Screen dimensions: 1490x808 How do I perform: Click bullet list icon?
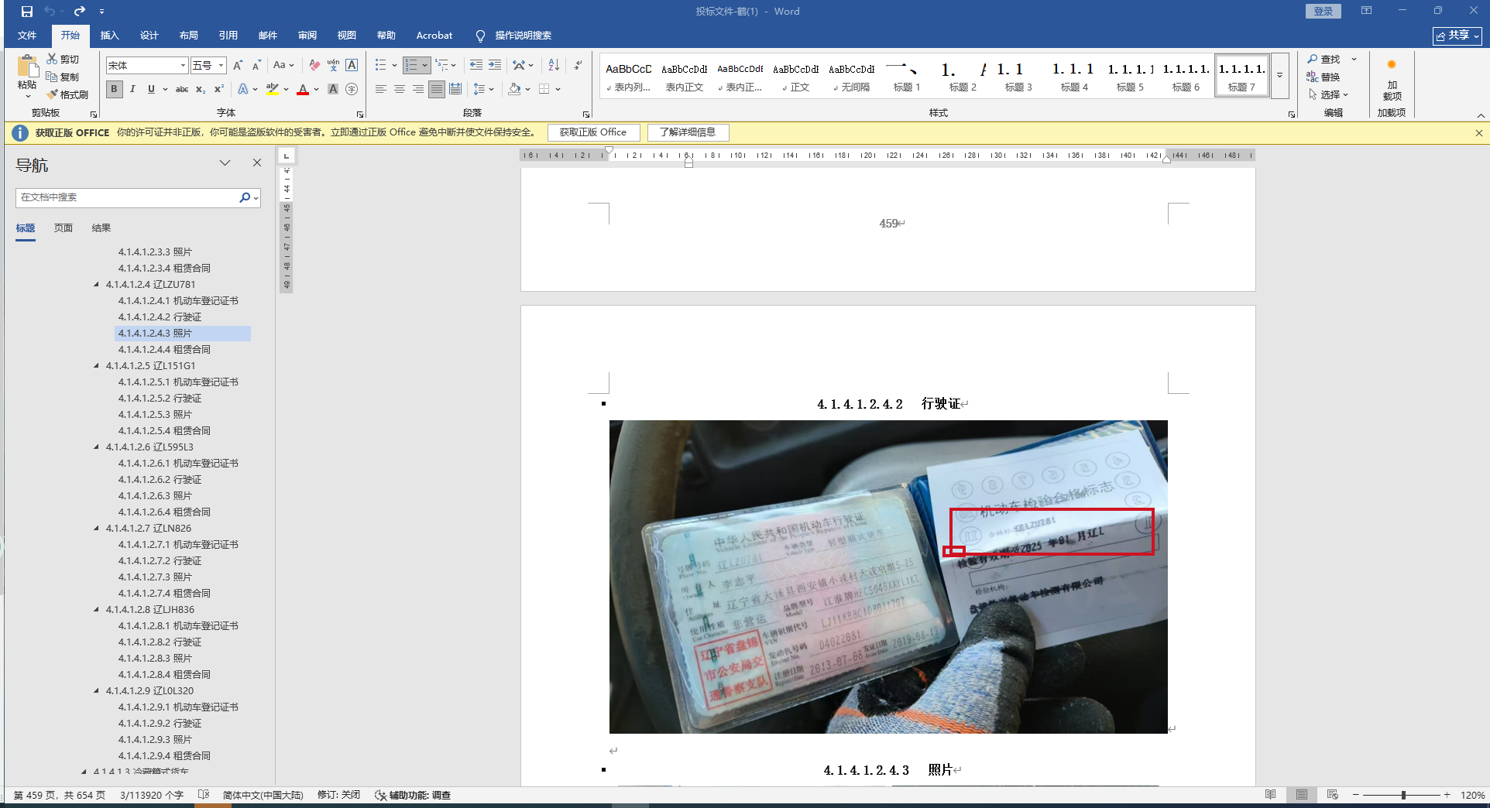pyautogui.click(x=381, y=66)
